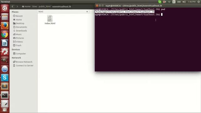Close the terminal window
Screen dimensions: 201x113
[x=97, y=6]
